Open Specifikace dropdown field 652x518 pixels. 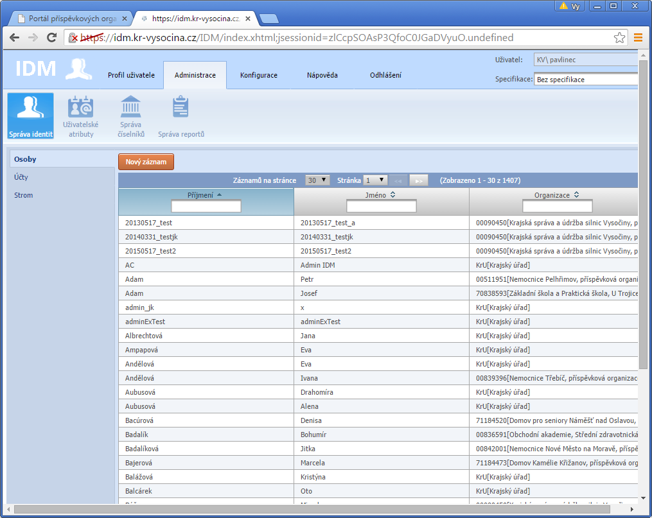point(586,80)
